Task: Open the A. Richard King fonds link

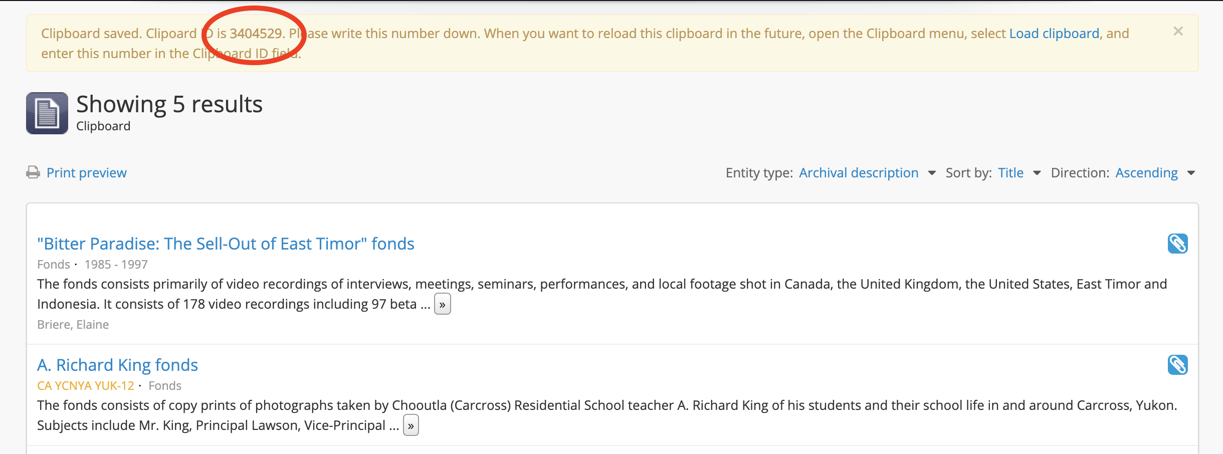Action: [x=117, y=365]
